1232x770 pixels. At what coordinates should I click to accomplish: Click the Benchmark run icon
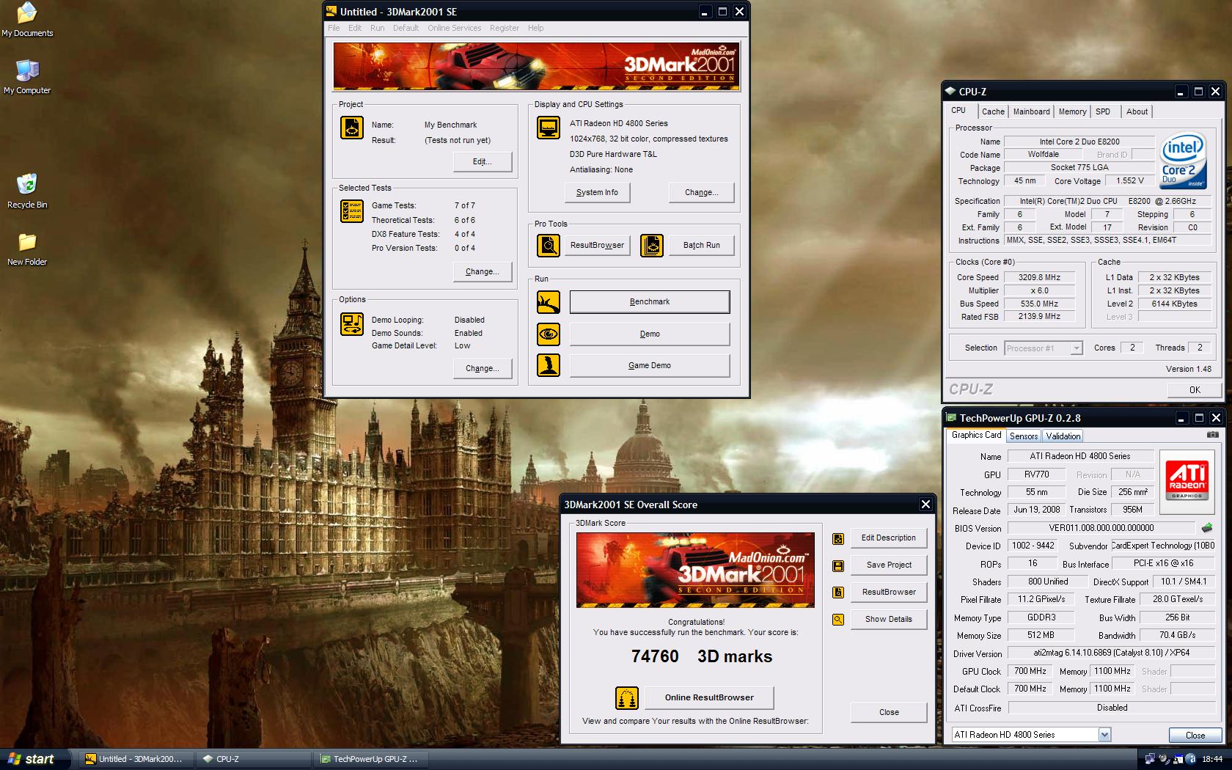click(x=549, y=301)
